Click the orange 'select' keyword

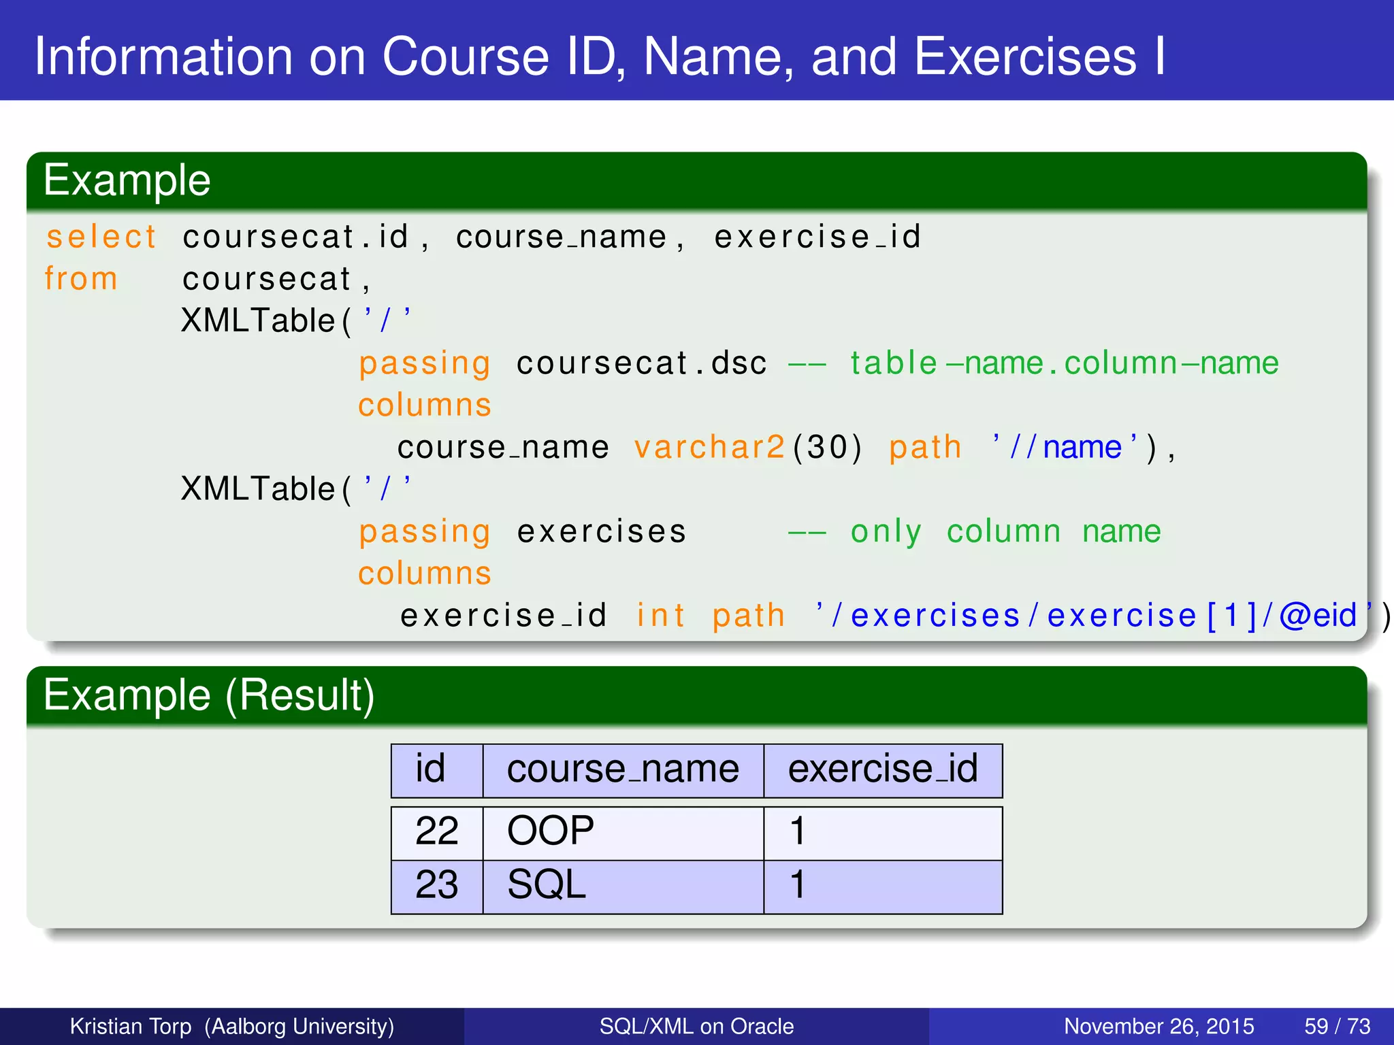pyautogui.click(x=101, y=237)
